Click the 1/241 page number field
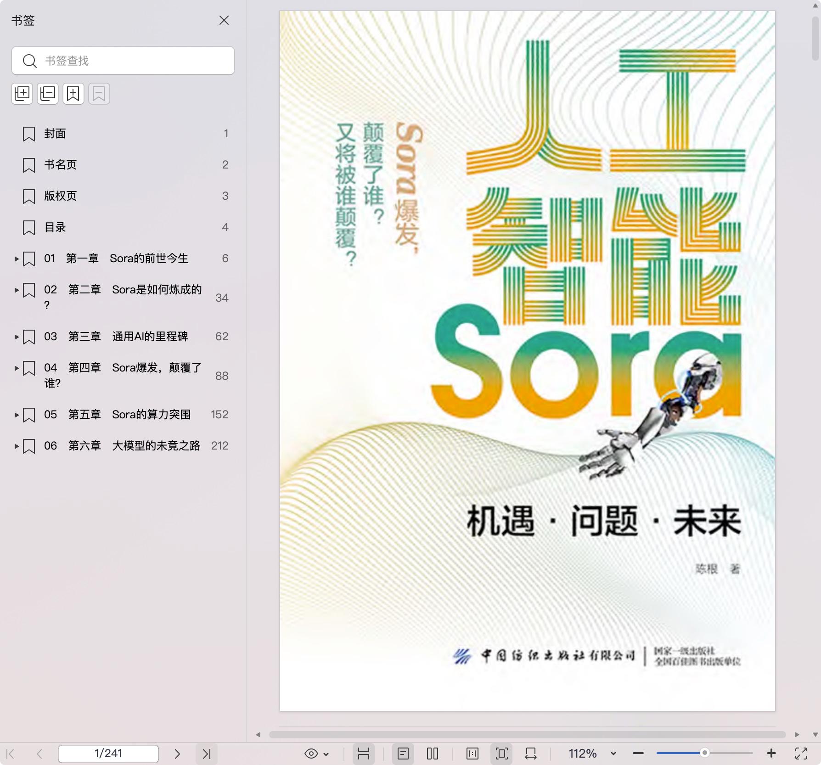 108,754
